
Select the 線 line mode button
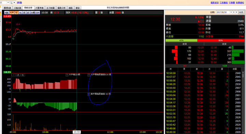click(18, 75)
